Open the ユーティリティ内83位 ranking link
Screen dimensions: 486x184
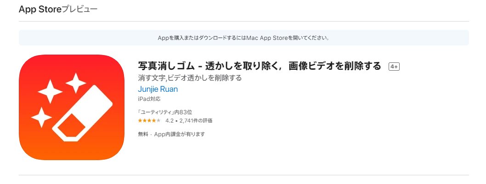pyautogui.click(x=164, y=112)
